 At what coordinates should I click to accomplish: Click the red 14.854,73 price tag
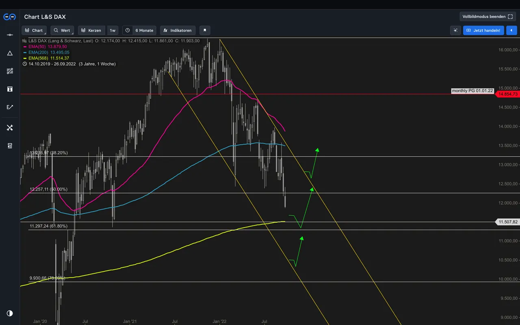click(x=507, y=94)
